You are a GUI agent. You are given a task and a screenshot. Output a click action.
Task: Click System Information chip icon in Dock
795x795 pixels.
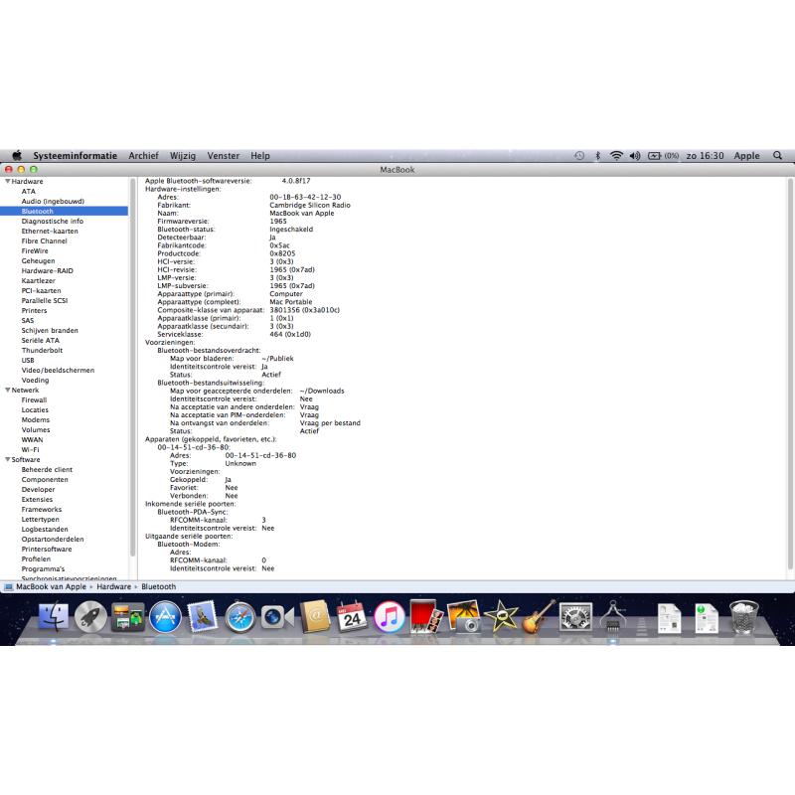pos(613,616)
